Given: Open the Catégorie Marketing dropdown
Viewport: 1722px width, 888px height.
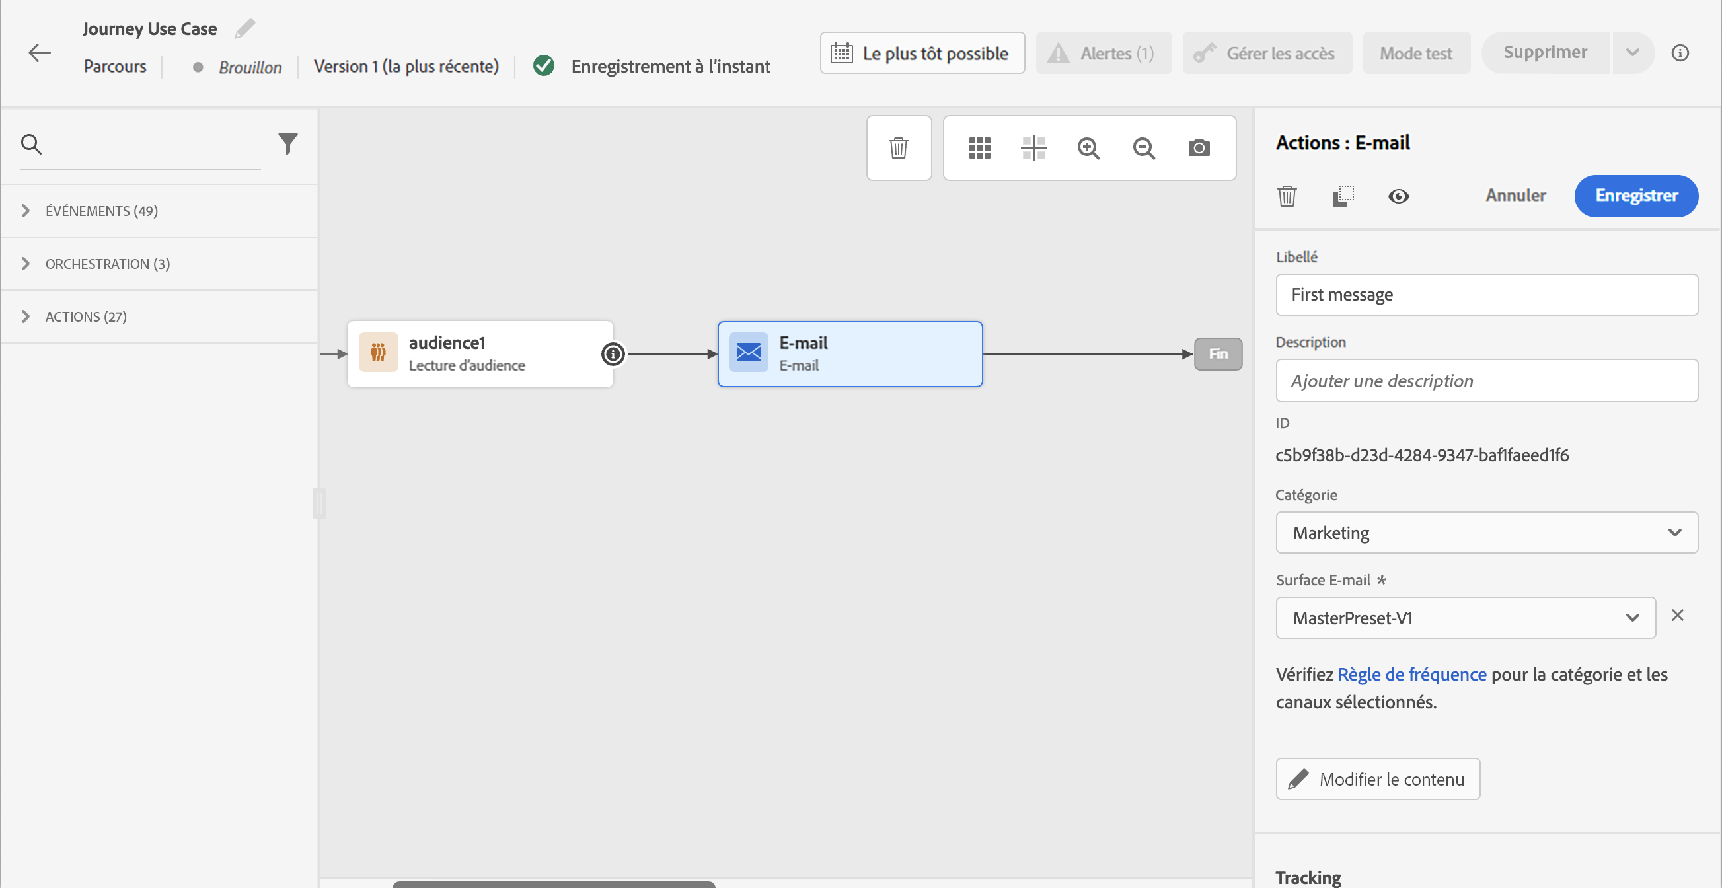Looking at the screenshot, I should tap(1486, 533).
